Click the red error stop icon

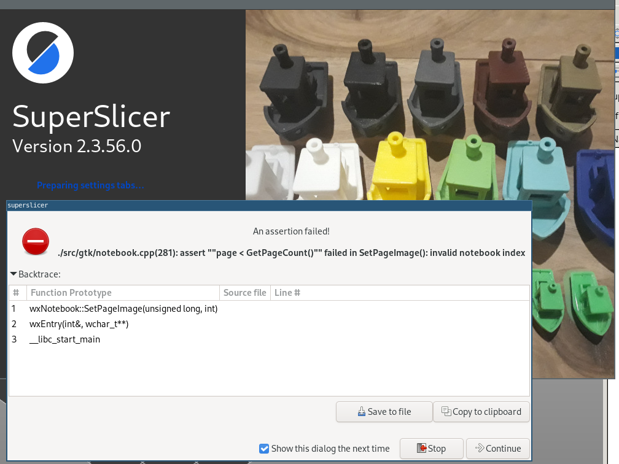(x=36, y=241)
